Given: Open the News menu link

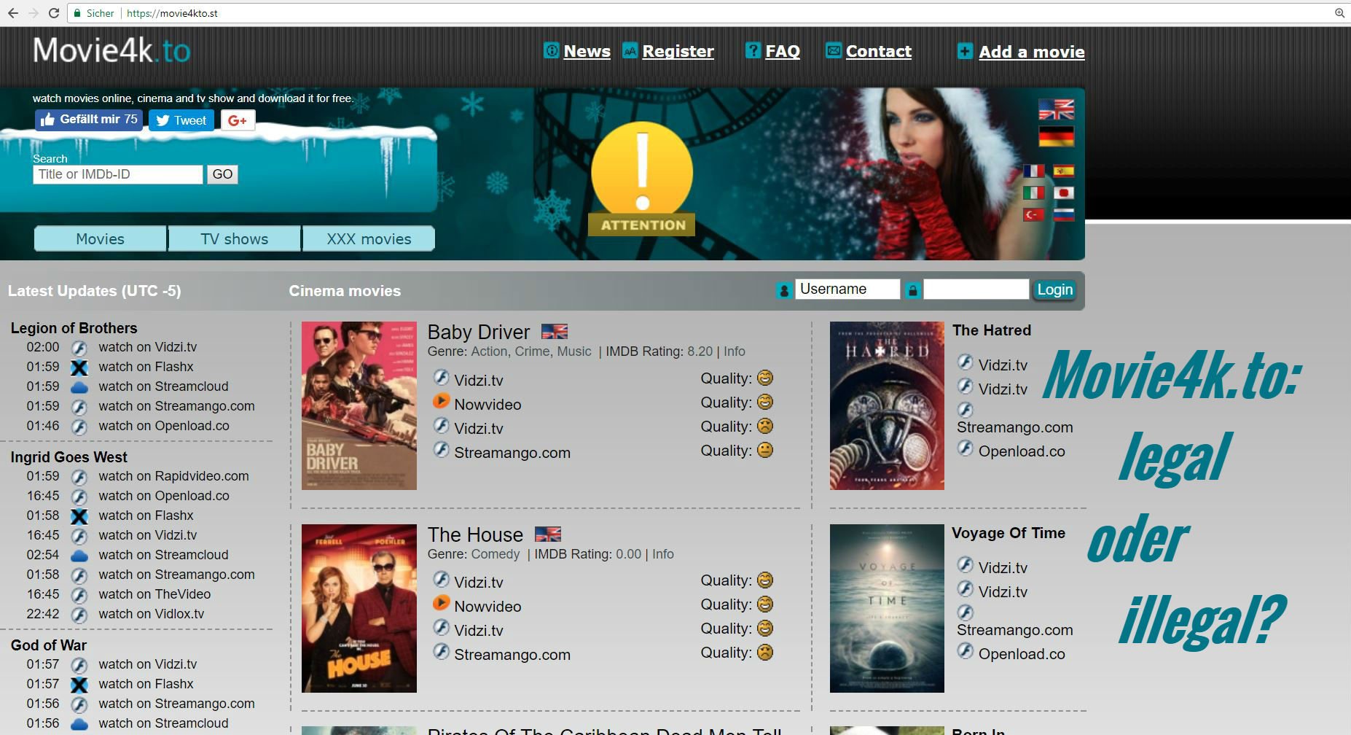Looking at the screenshot, I should [x=587, y=51].
